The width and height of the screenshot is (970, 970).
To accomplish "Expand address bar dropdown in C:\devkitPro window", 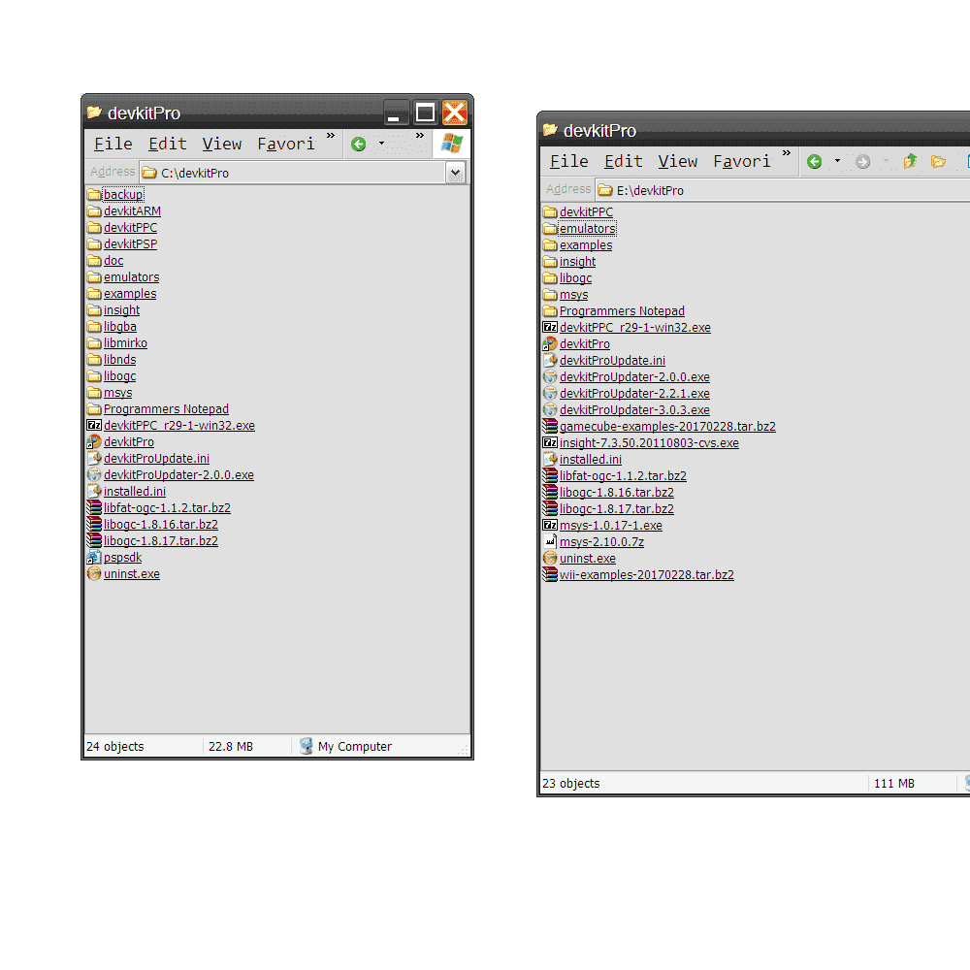I will [455, 173].
